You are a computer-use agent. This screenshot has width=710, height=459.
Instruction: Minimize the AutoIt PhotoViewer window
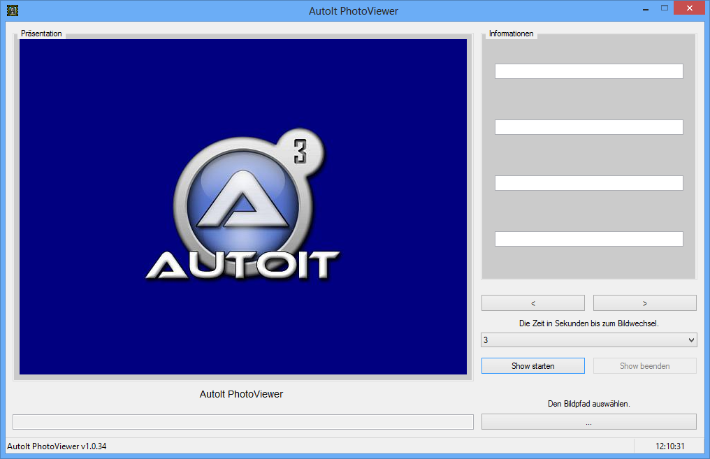tap(644, 8)
